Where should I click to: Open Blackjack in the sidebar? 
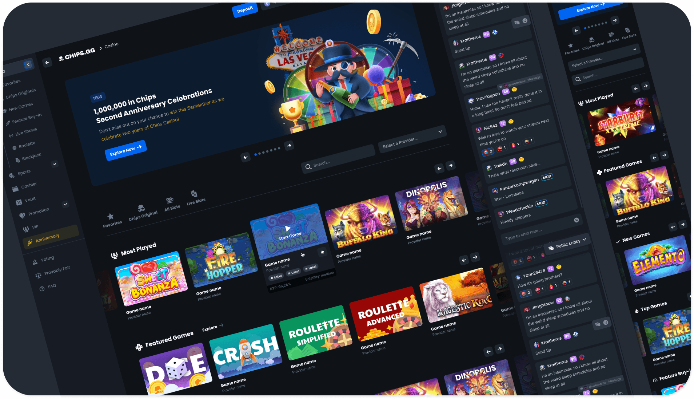28,157
